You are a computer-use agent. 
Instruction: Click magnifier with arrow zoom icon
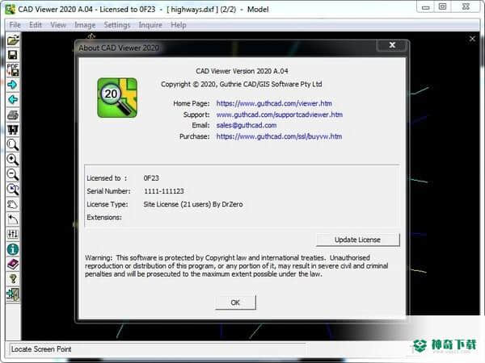pyautogui.click(x=13, y=190)
